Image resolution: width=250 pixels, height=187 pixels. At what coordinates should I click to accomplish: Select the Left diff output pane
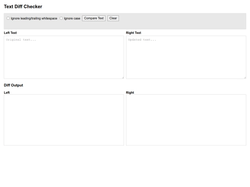tap(64, 120)
